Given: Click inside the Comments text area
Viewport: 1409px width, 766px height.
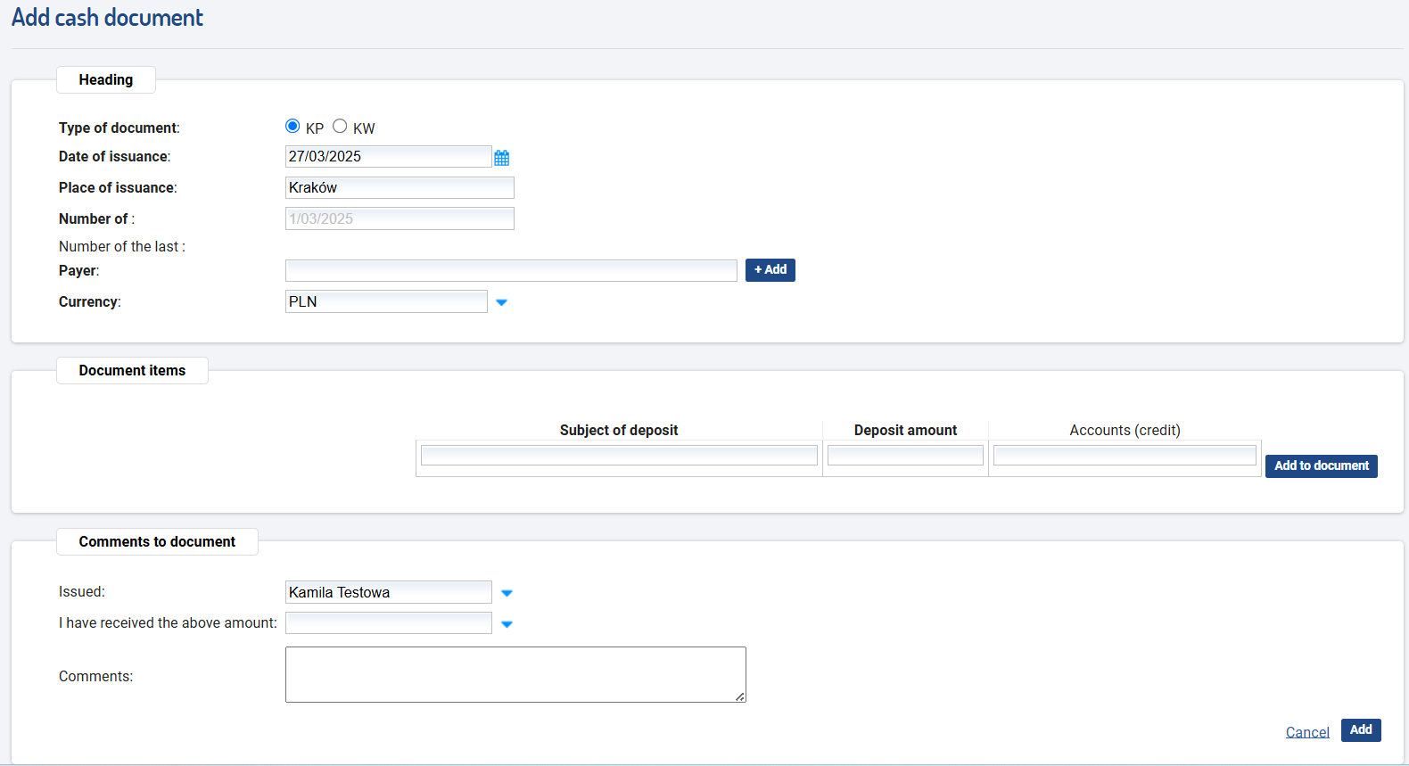Looking at the screenshot, I should pos(515,674).
